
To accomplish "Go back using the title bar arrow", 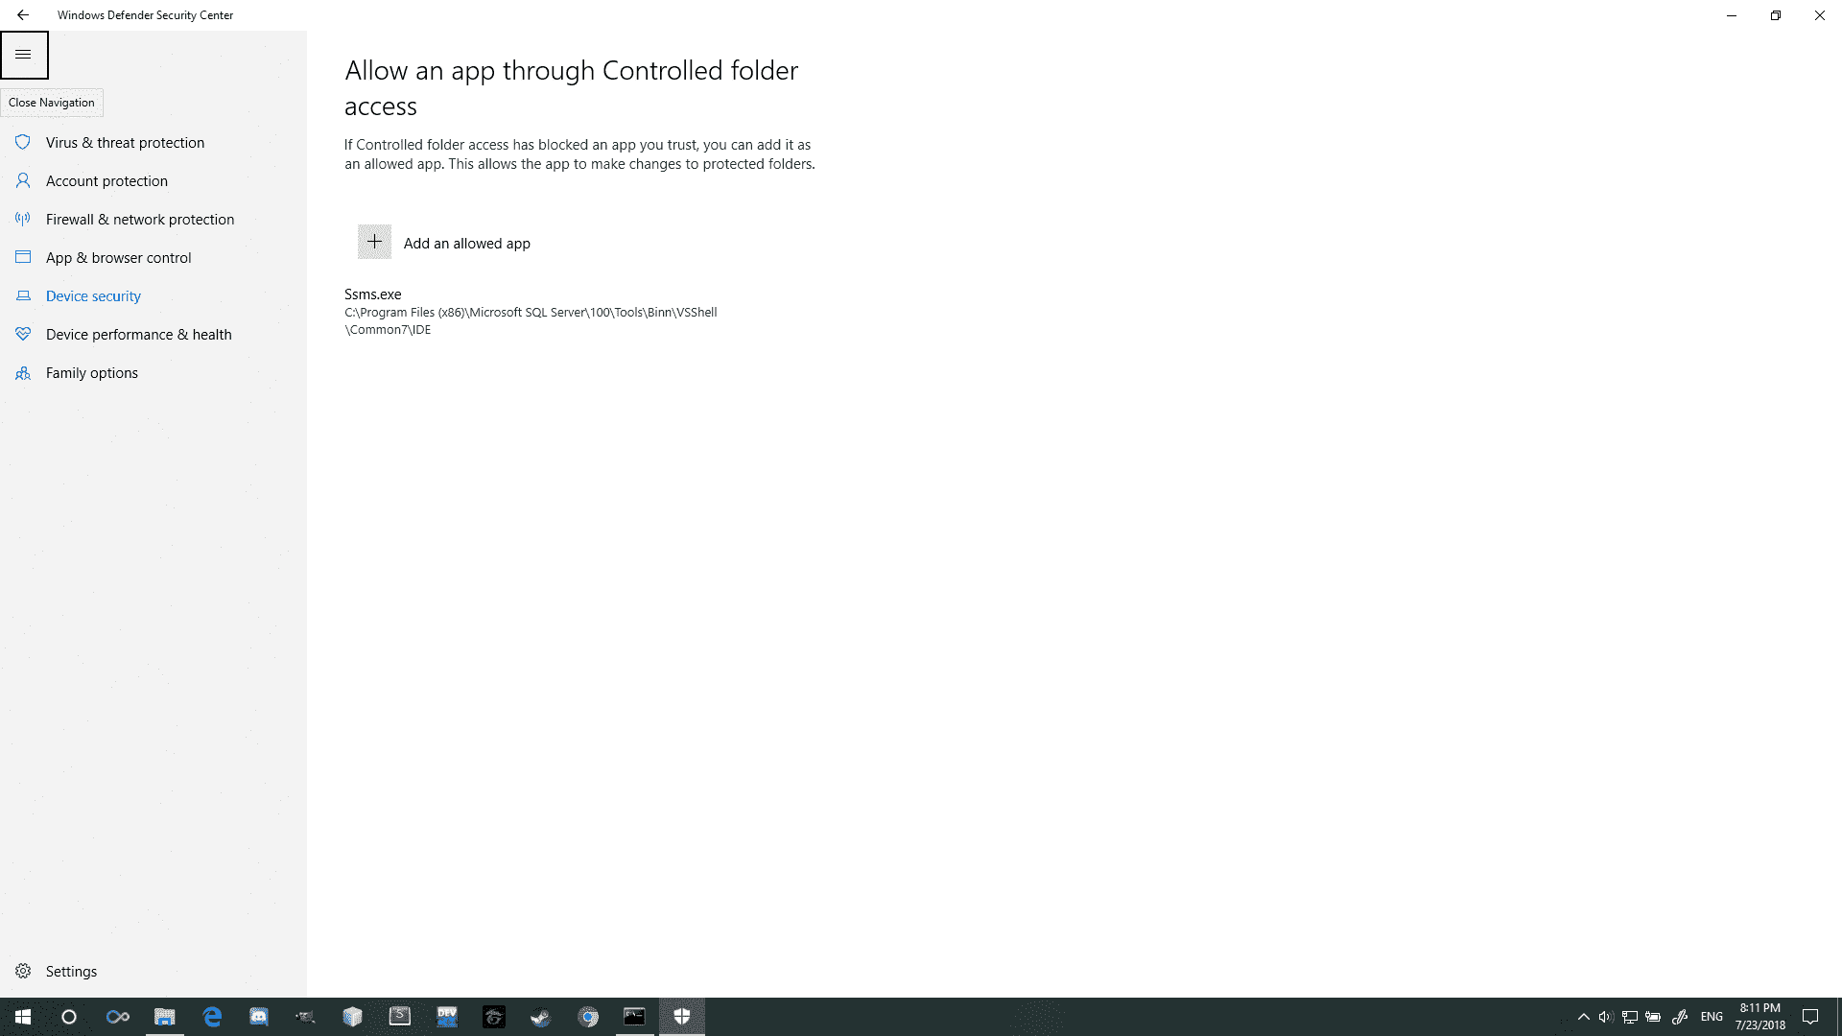I will click(23, 15).
